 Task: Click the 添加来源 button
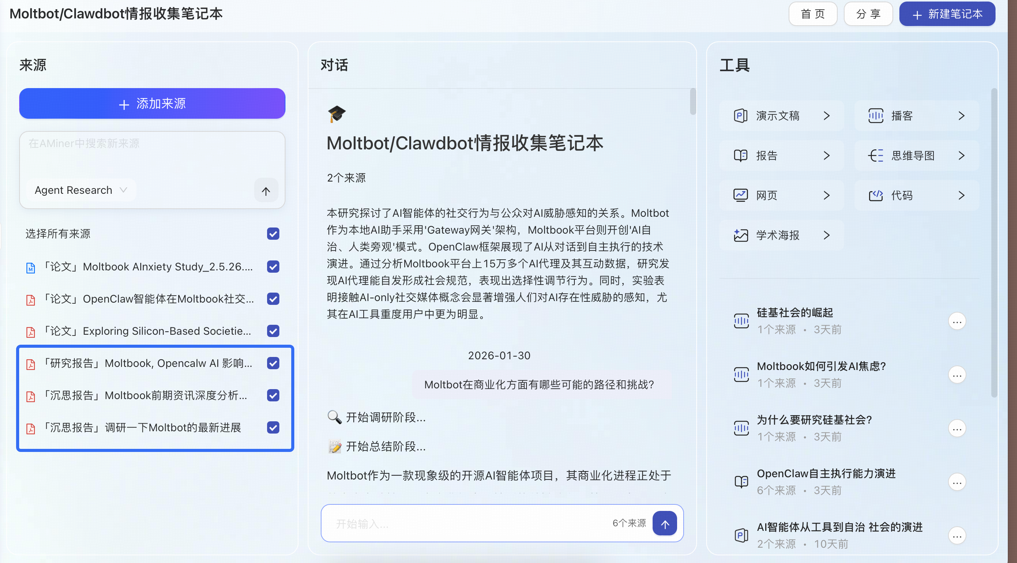pos(152,104)
